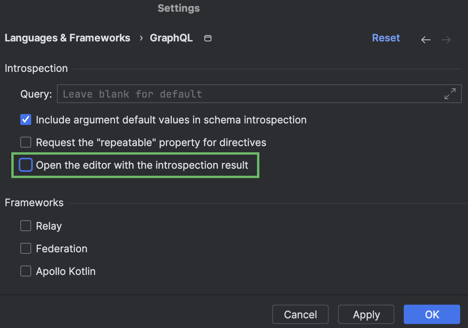
Task: Enable the Apollo Kotlin framework checkbox
Action: [26, 271]
